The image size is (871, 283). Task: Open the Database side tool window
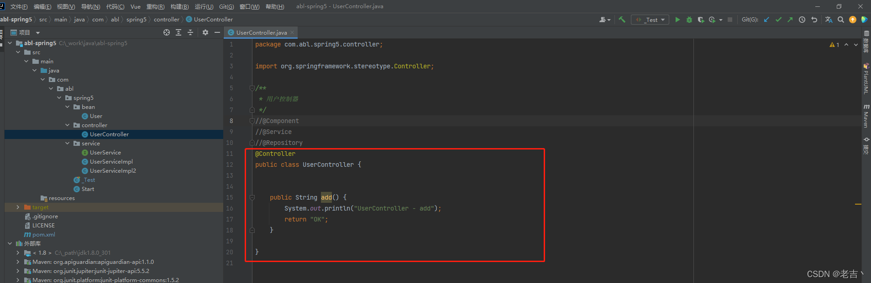[866, 42]
